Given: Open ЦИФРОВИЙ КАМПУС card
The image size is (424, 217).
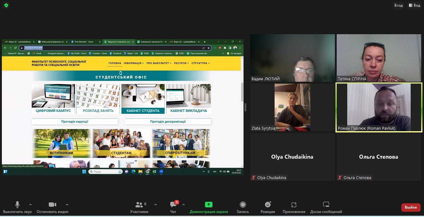Looking at the screenshot, I should [x=53, y=99].
